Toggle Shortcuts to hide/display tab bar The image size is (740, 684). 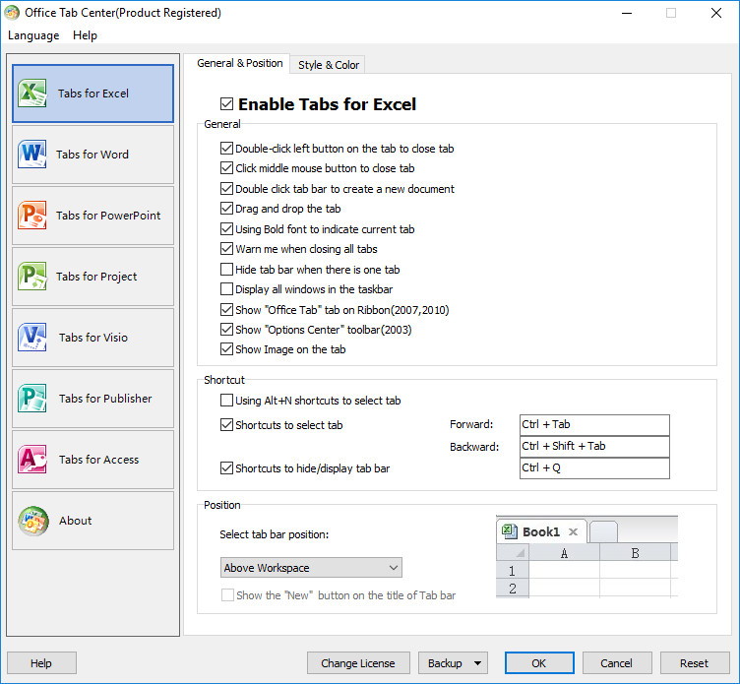226,468
